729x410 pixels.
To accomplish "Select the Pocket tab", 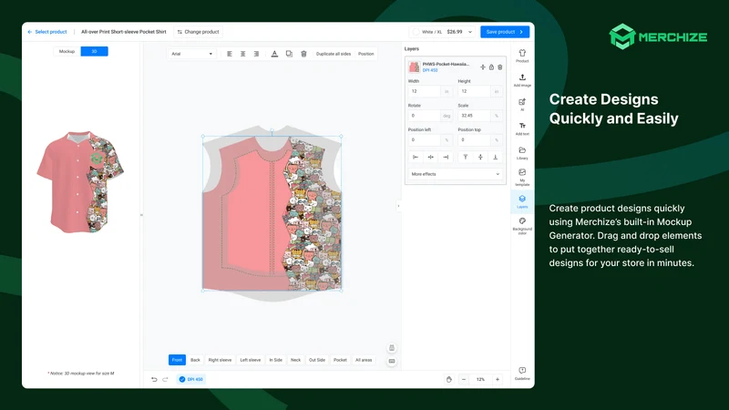I will (x=340, y=360).
